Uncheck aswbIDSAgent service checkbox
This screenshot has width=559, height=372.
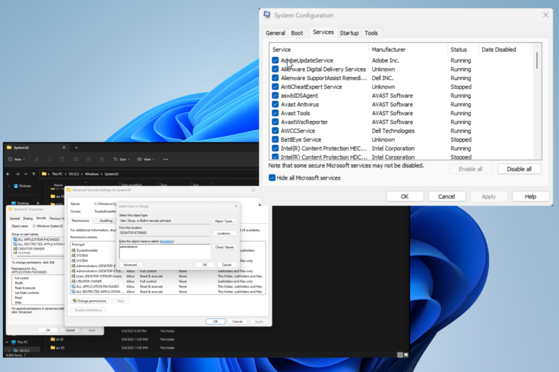[x=275, y=95]
